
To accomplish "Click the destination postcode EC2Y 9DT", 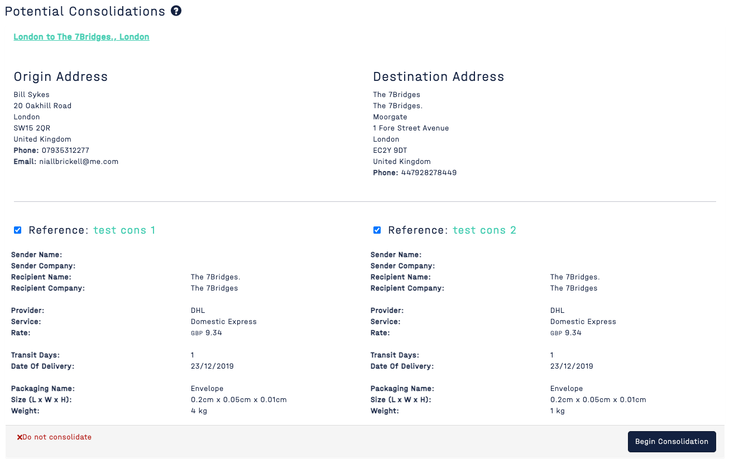I will [x=390, y=151].
